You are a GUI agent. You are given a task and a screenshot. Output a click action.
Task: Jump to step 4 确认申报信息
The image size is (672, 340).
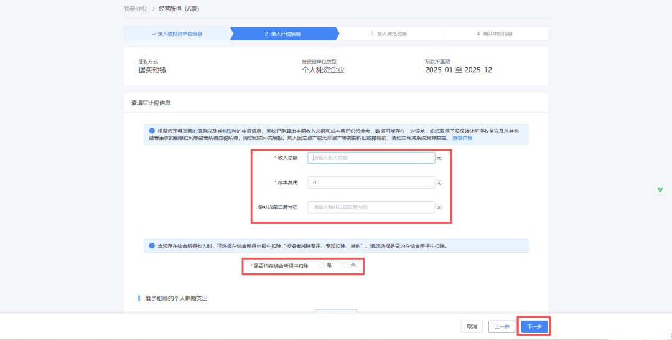(x=495, y=34)
